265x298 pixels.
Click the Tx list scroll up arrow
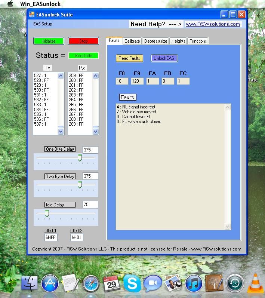point(61,76)
